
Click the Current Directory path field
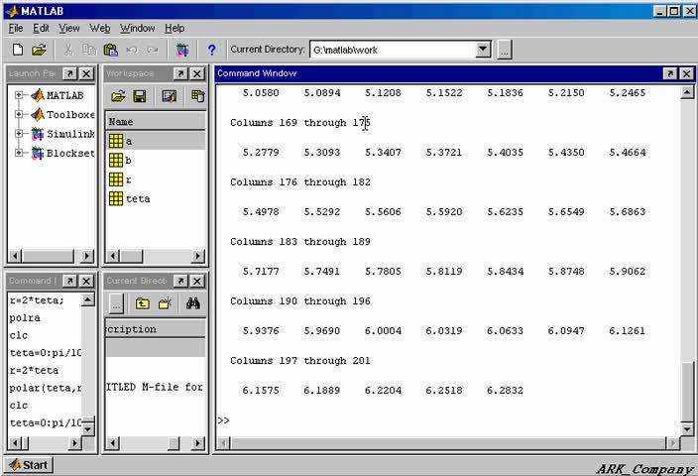tap(393, 50)
